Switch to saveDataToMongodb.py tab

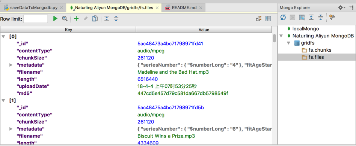pos(31,8)
